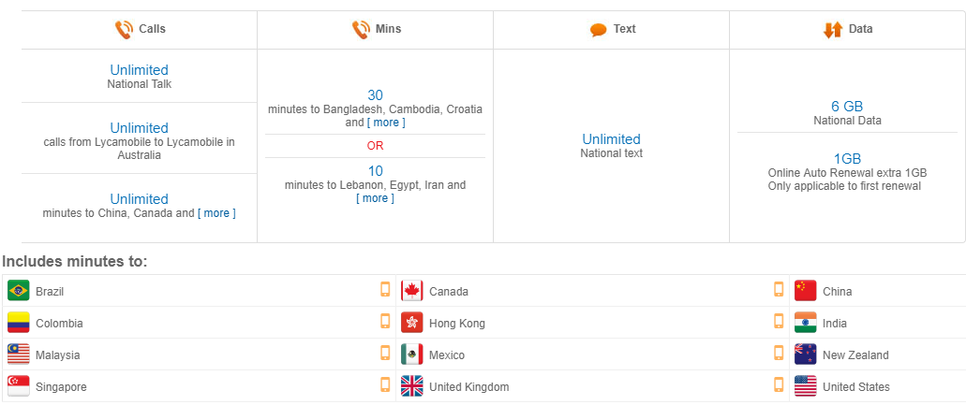Expand more countries after Lebanon, Egypt, Iran
The image size is (966, 405).
pos(375,198)
